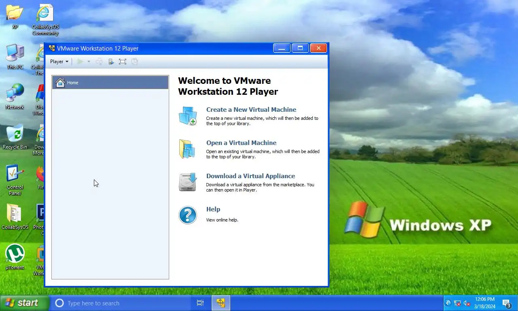Show hidden system tray icons
Viewport: 518px width, 311px height.
click(x=448, y=303)
